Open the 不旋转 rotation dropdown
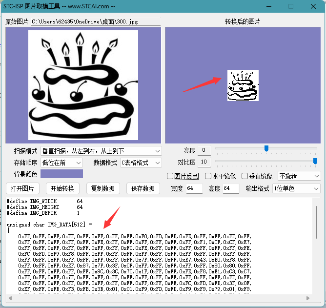Screen dimensions: 326x308 tap(299, 176)
